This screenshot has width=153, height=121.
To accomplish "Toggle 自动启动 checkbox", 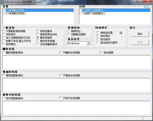I will [98, 39].
